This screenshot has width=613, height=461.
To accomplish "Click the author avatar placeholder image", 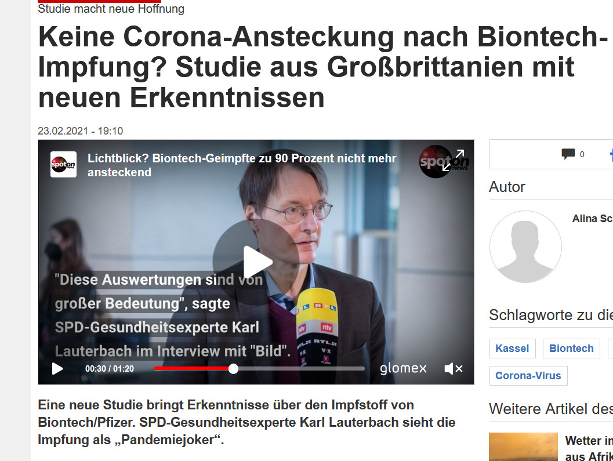I will (x=525, y=246).
